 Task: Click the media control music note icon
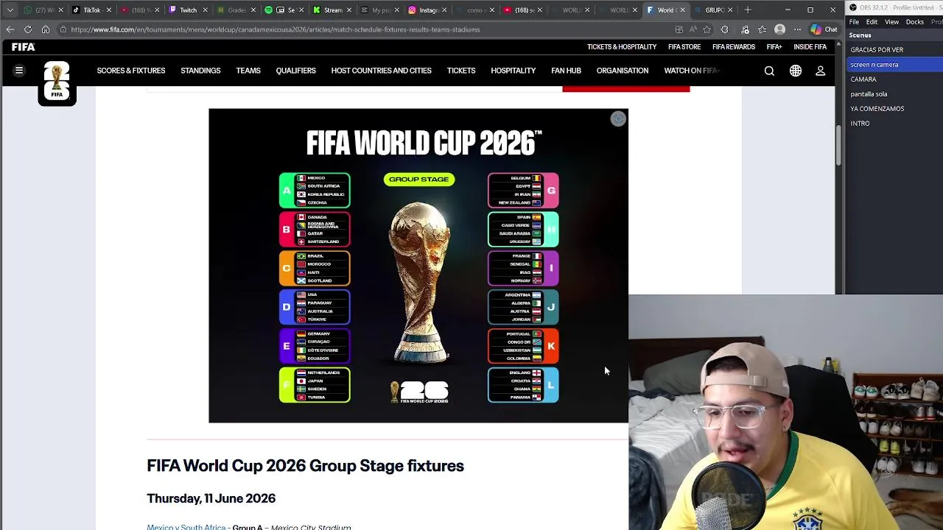click(x=745, y=29)
